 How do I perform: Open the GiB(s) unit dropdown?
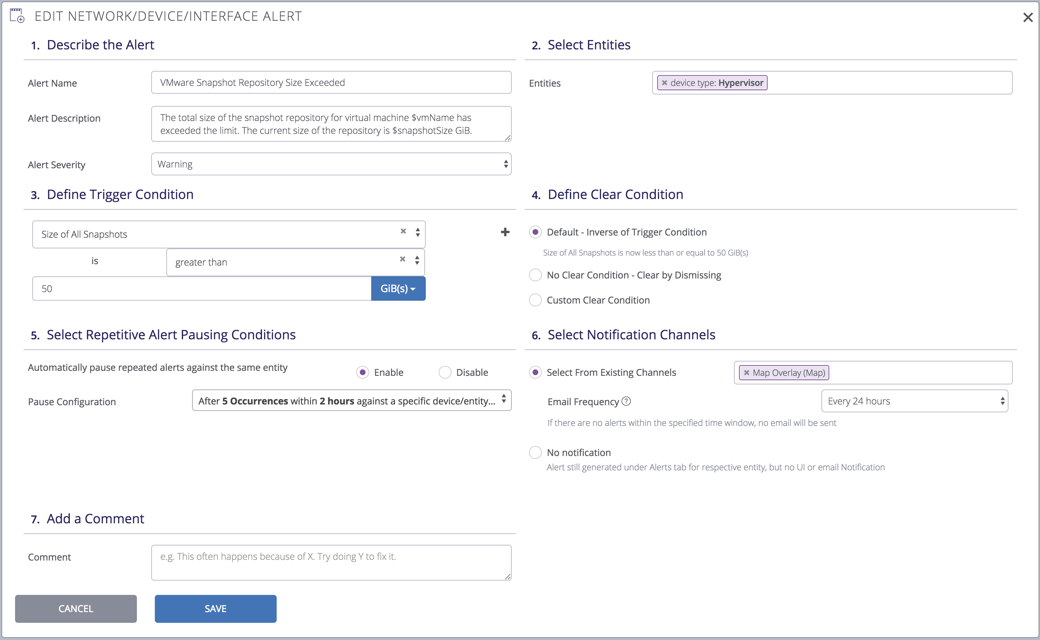point(399,289)
